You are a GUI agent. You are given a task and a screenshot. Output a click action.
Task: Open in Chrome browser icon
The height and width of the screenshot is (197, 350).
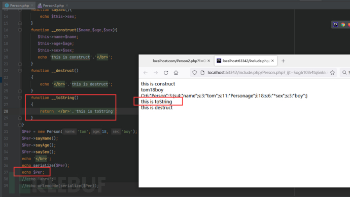pyautogui.click(x=343, y=25)
